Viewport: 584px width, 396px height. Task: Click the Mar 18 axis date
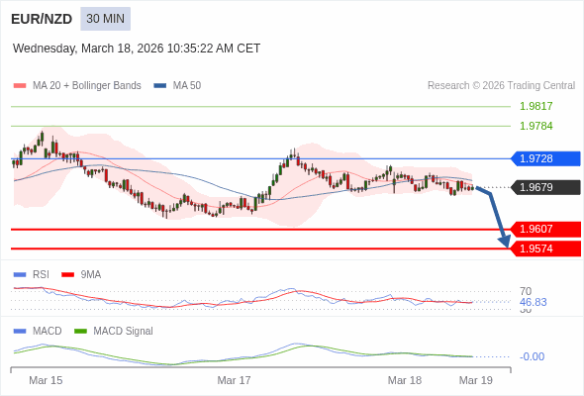pyautogui.click(x=405, y=380)
